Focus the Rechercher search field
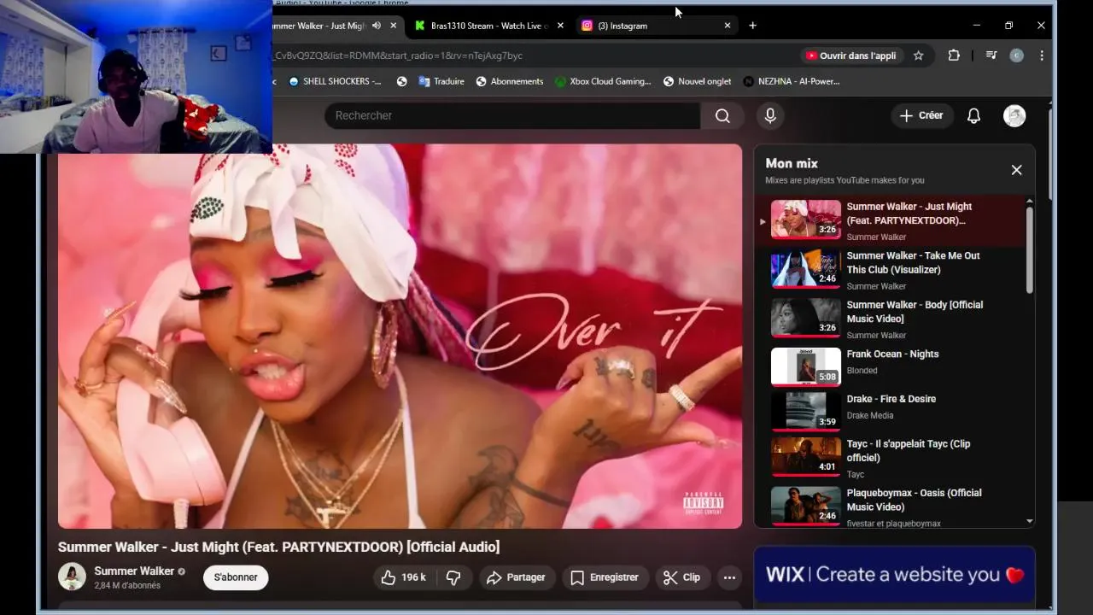Viewport: 1093px width, 615px height. tap(512, 115)
